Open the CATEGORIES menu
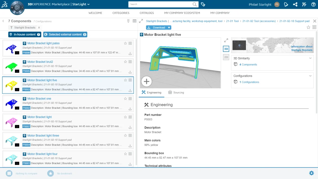 [121, 13]
